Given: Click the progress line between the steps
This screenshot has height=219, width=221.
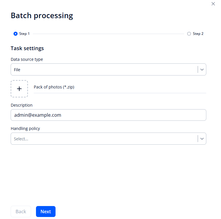Looking at the screenshot, I should coord(108,34).
